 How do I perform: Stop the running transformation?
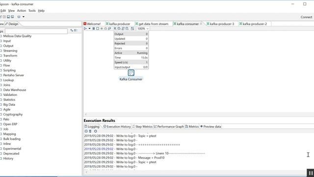click(x=98, y=29)
